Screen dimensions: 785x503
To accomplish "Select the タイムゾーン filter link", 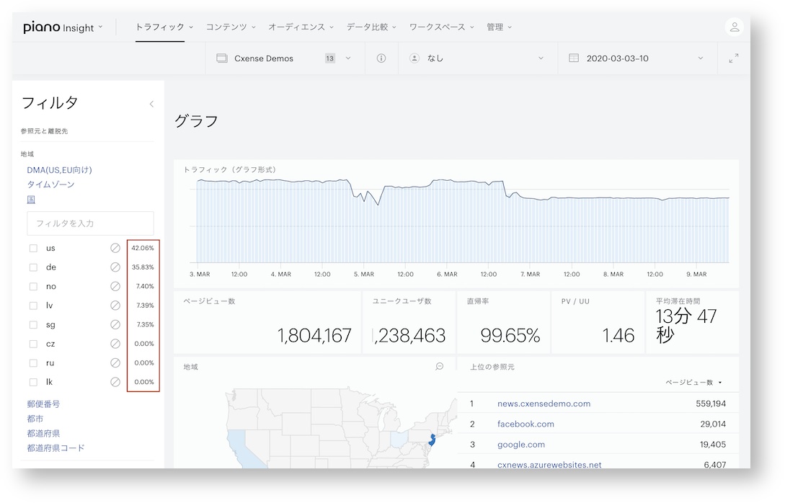I will click(x=50, y=184).
